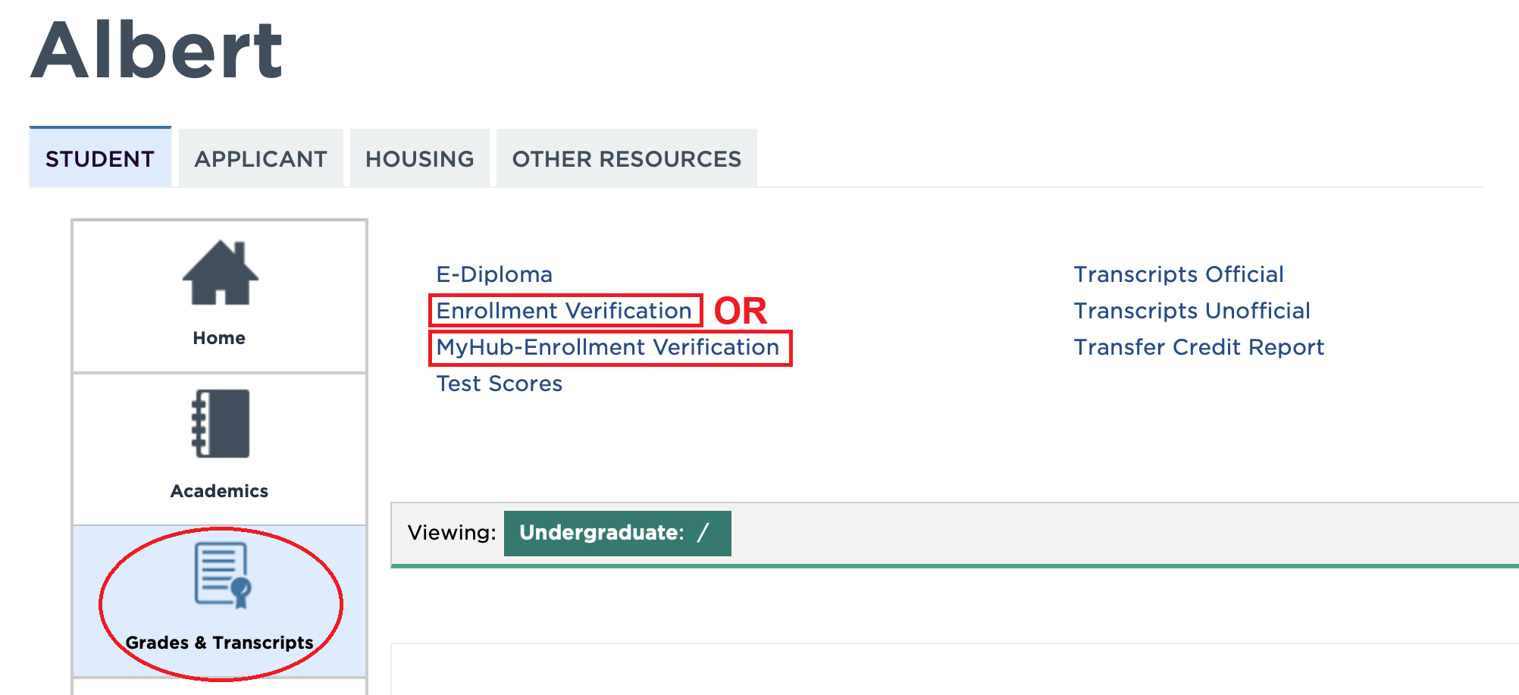The image size is (1519, 695).
Task: Open the Transcripts Official link
Action: 1179,274
